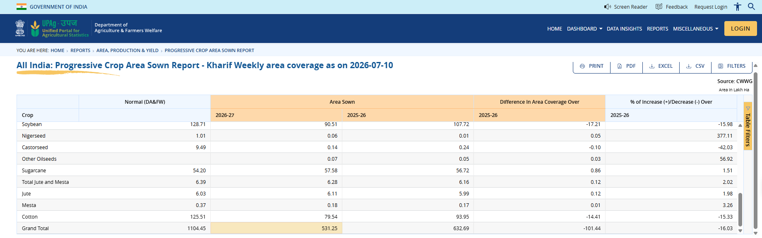Open the REPORTS menu item
Image resolution: width=762 pixels, height=238 pixels.
657,29
